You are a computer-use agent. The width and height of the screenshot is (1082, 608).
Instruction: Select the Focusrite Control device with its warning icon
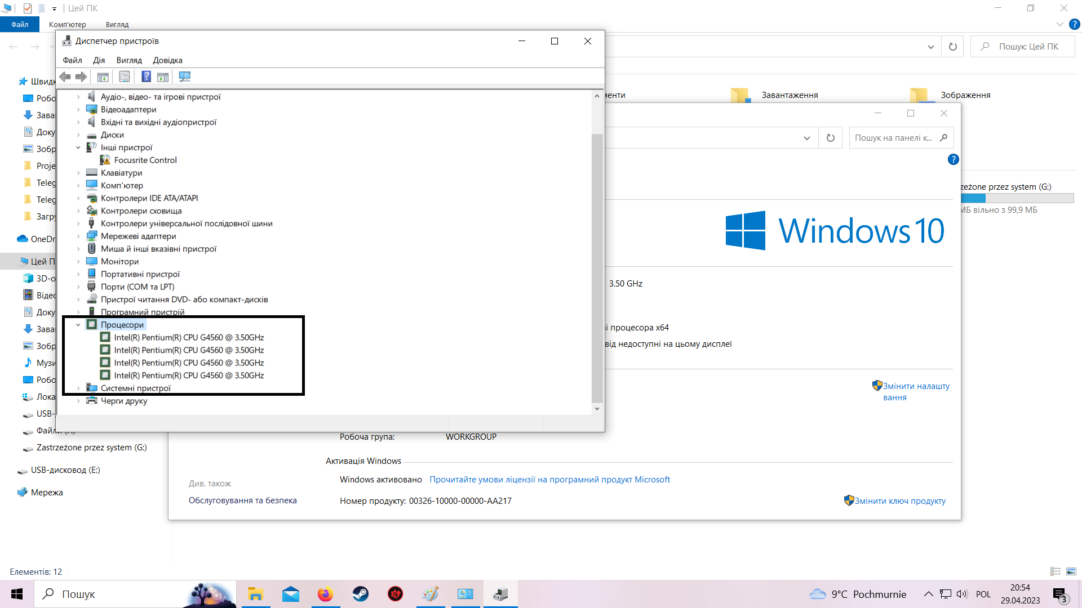coord(145,160)
